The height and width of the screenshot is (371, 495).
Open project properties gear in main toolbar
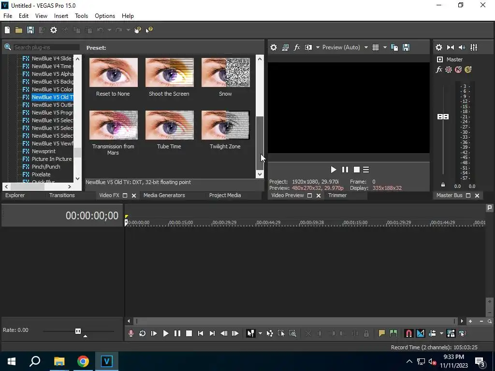[x=54, y=30]
